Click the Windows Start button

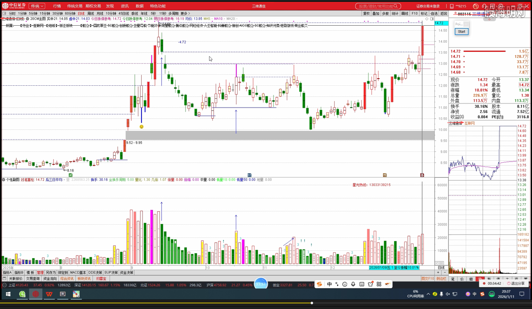coord(8,294)
